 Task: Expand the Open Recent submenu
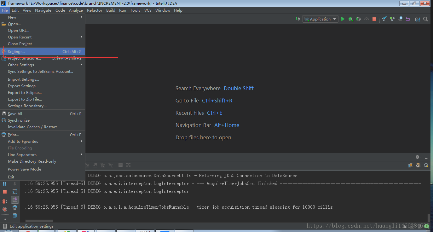tap(43, 37)
